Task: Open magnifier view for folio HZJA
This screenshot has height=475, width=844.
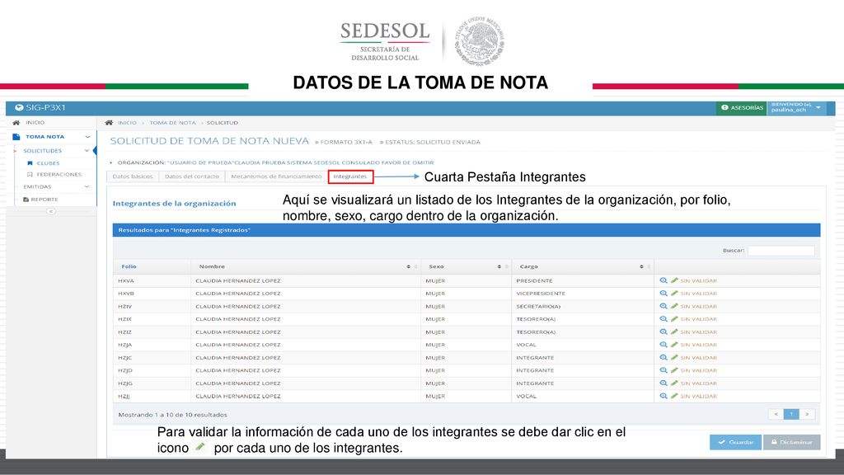Action: [663, 345]
